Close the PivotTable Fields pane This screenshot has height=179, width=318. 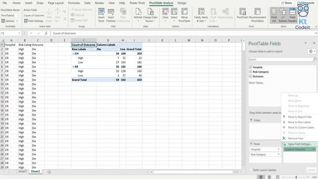click(x=314, y=43)
